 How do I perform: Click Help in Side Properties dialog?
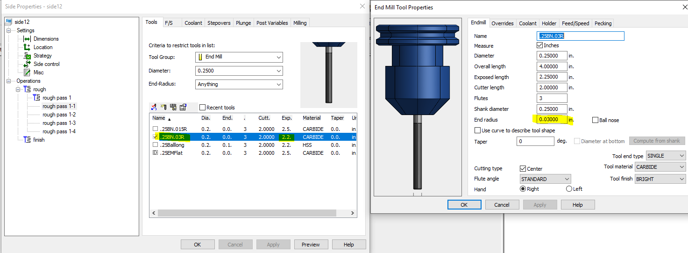[349, 244]
